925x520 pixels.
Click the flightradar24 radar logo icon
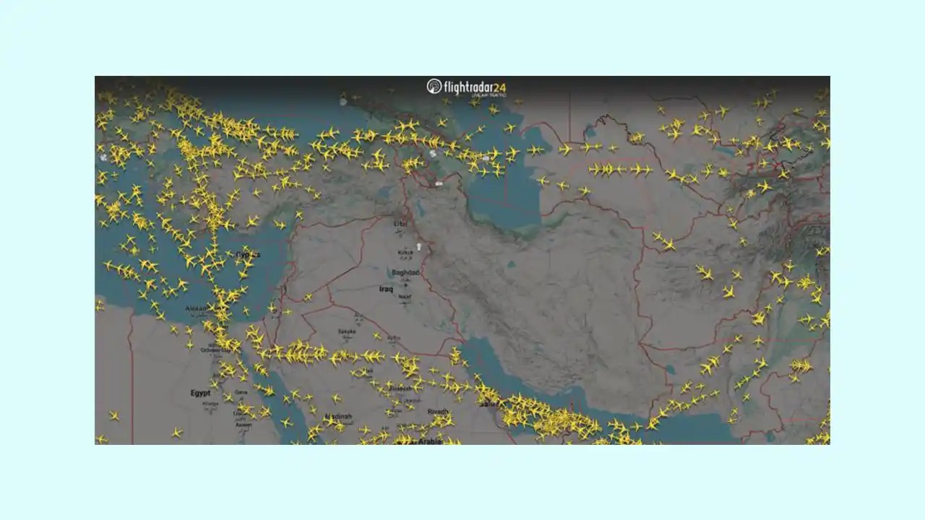pos(434,87)
